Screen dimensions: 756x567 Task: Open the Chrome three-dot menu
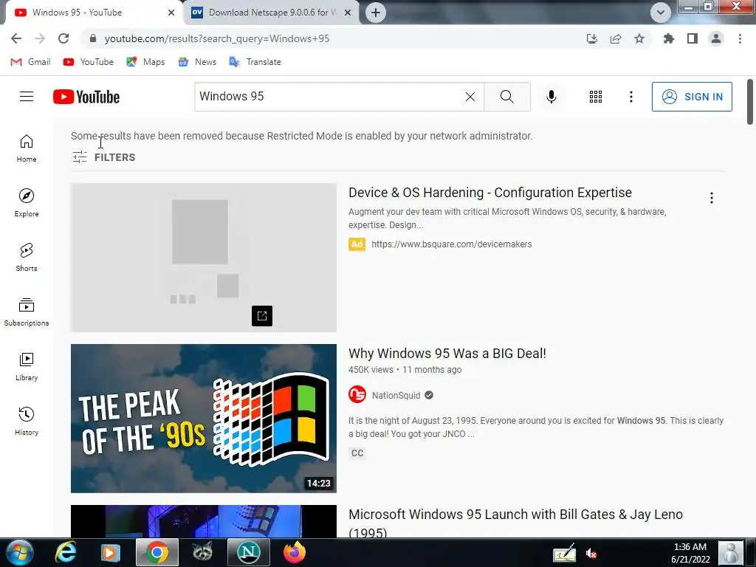click(740, 38)
